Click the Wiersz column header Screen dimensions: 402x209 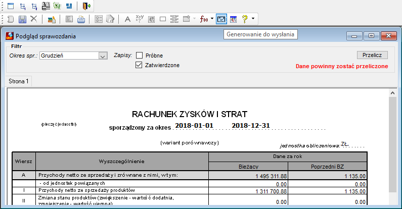coord(24,162)
